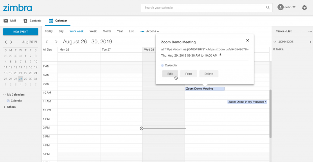This screenshot has height=162, width=313.
Task: Toggle the Calendar checkbox in sidebar
Action: (x=8, y=101)
